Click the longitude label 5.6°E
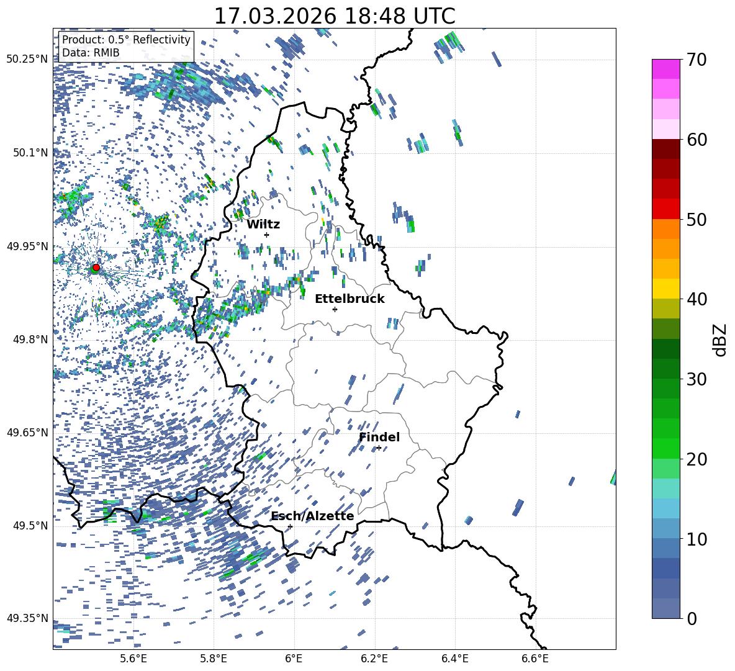 133,659
